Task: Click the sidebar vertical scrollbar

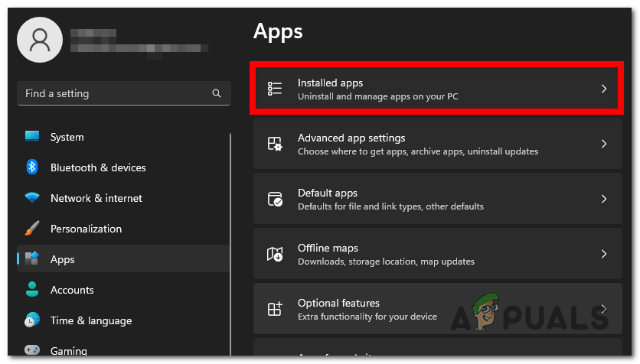Action: 230,244
